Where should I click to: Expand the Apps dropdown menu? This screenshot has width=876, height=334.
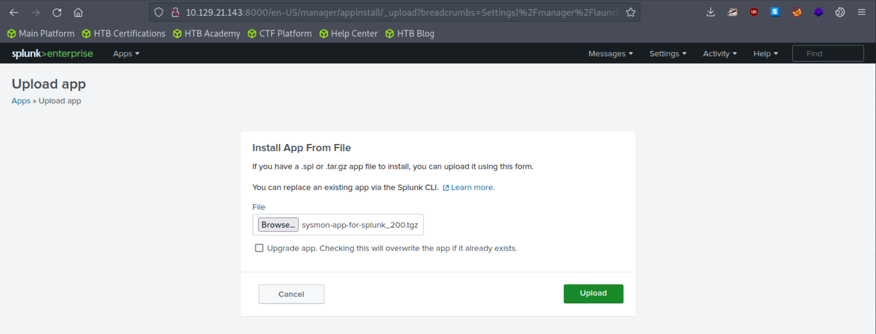click(126, 54)
